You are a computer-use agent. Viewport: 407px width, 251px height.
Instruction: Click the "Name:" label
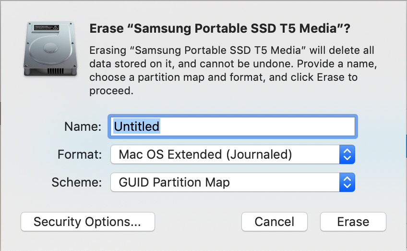pos(83,126)
